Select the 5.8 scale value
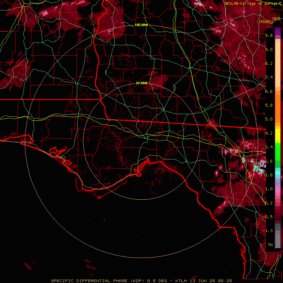Image resolution: width=283 pixels, height=283 pixels. point(269,105)
